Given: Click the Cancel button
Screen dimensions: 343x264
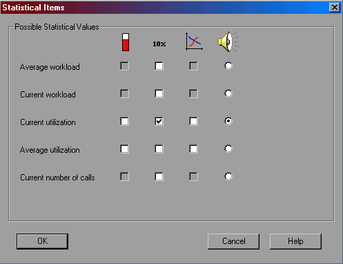Looking at the screenshot, I should pos(233,241).
